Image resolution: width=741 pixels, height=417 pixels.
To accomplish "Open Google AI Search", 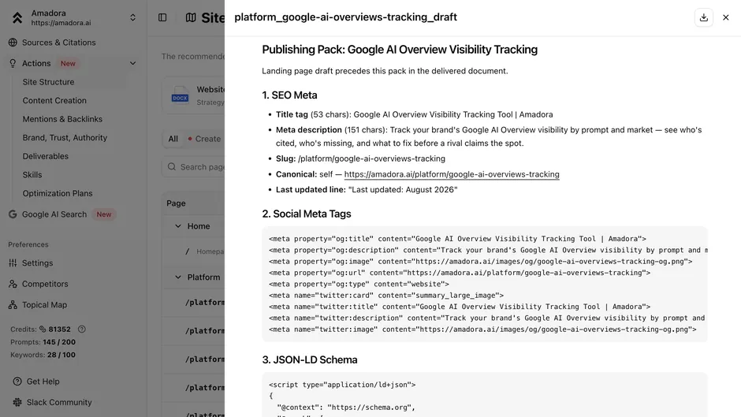I will tap(54, 214).
